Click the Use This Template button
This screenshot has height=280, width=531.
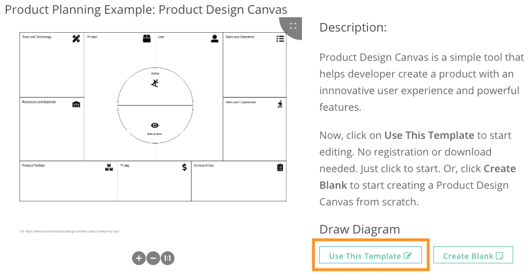pos(370,255)
